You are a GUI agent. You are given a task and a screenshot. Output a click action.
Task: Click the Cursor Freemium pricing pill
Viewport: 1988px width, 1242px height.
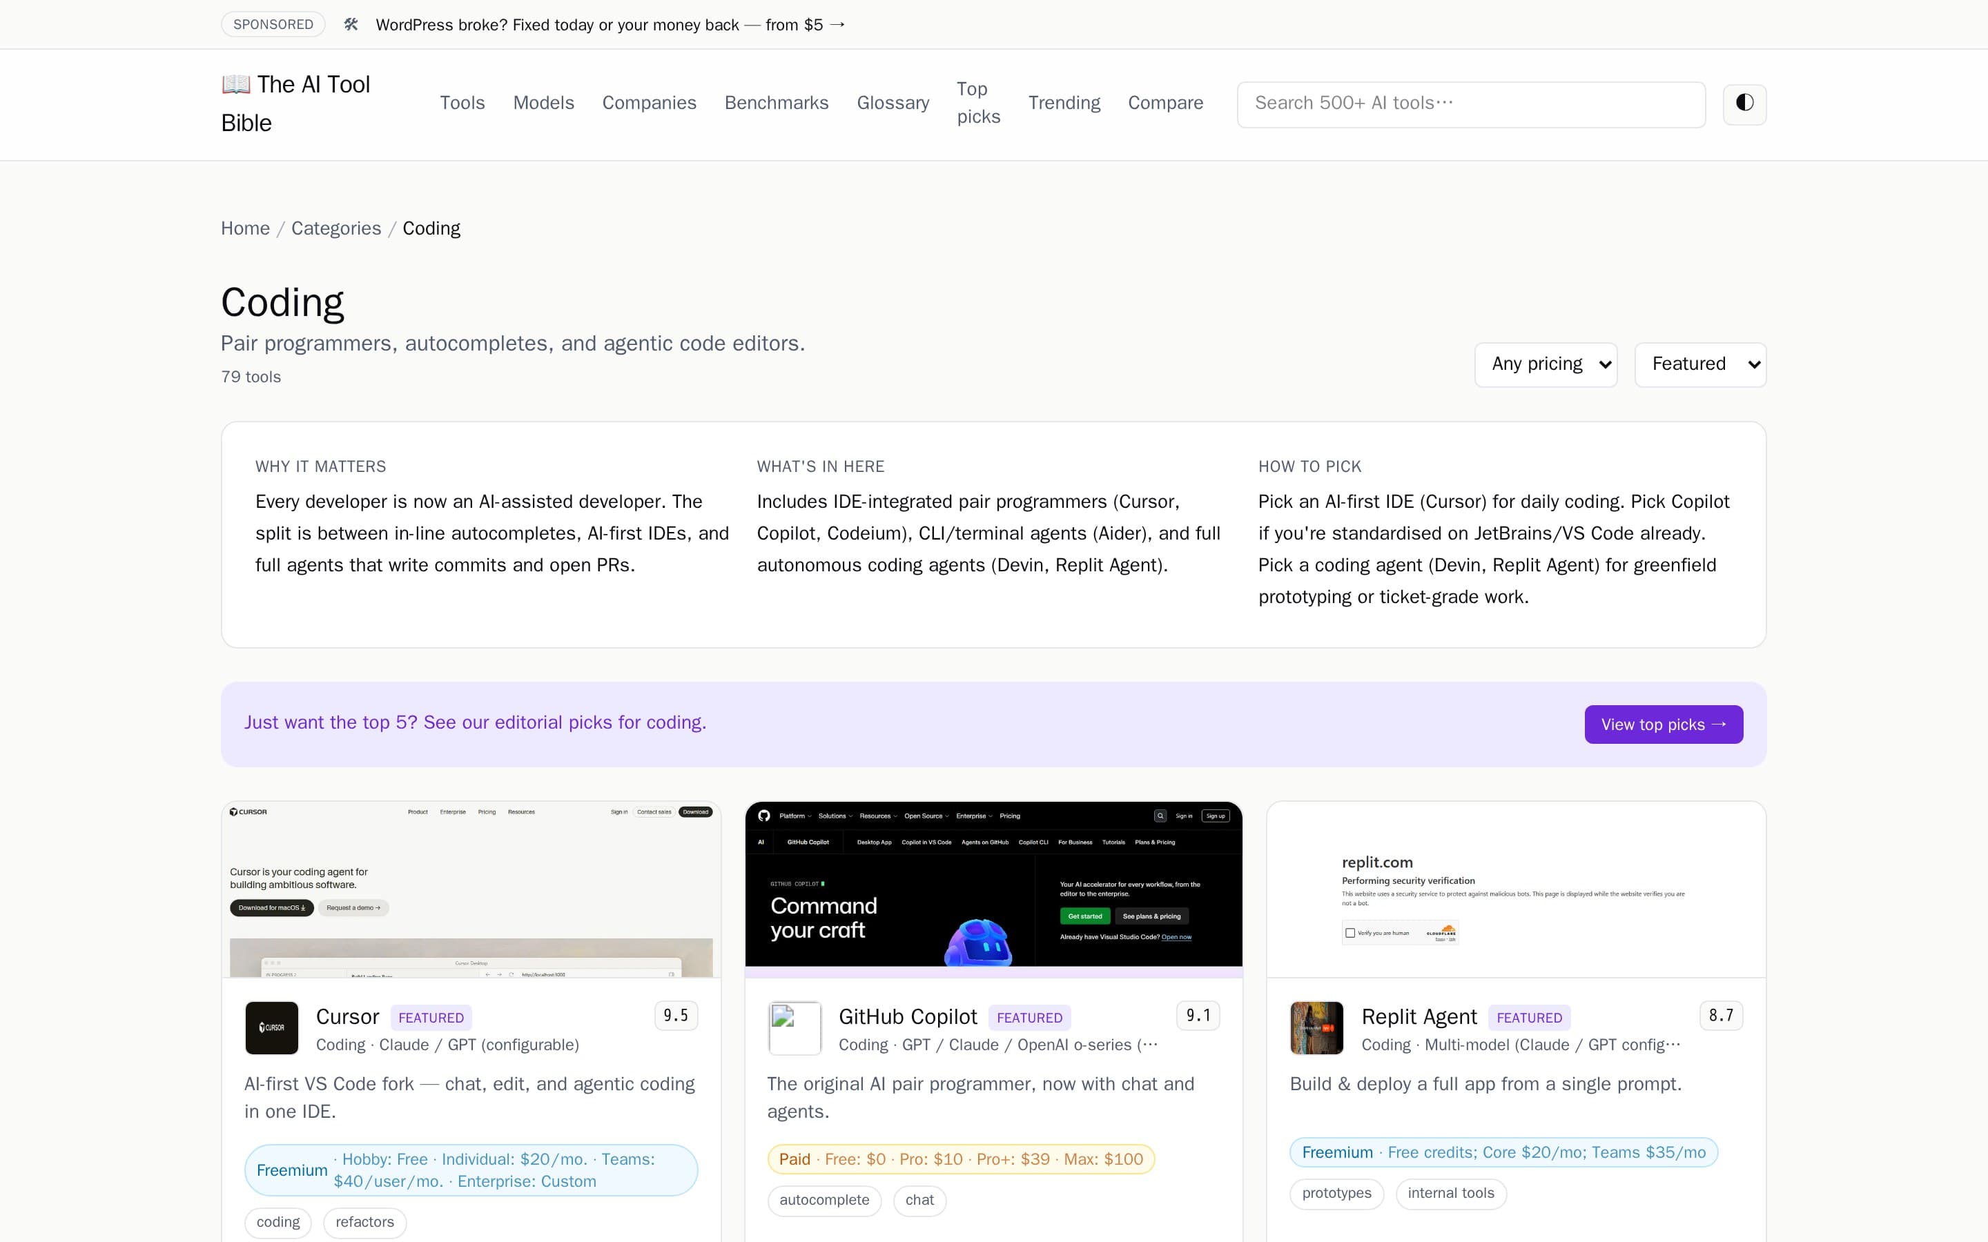pos(471,1170)
